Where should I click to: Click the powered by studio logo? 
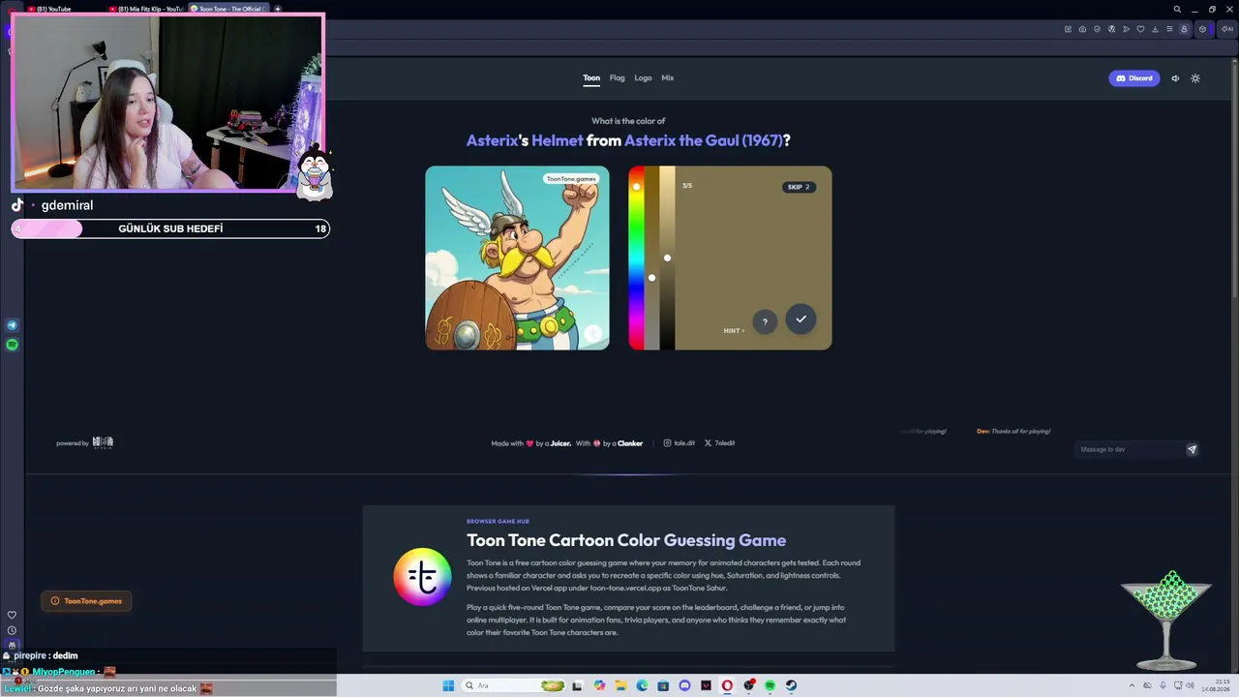pyautogui.click(x=103, y=443)
